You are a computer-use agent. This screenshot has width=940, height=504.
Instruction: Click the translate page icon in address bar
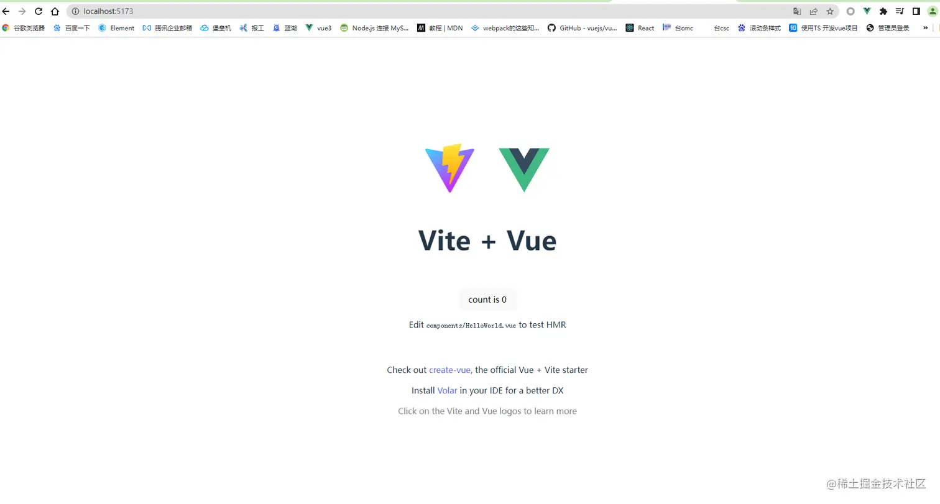click(x=797, y=11)
